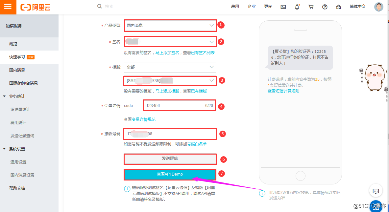Click the phone mockup home button

301,176
